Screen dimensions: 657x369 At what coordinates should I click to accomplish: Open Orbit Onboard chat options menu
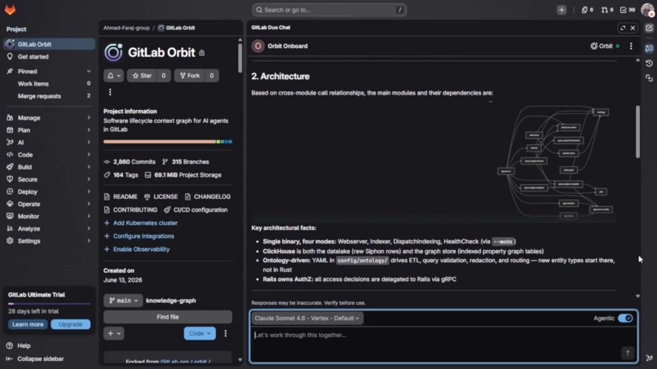tap(631, 46)
